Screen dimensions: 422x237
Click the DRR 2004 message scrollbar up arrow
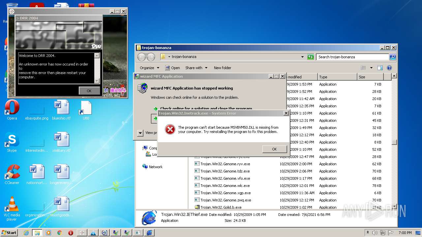[x=97, y=56]
